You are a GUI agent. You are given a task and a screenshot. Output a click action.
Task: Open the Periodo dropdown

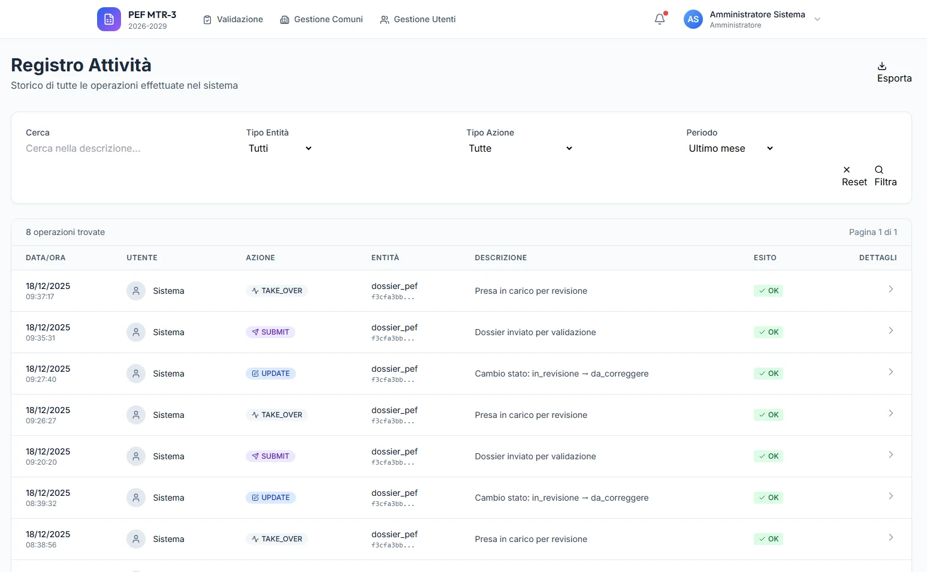(731, 148)
